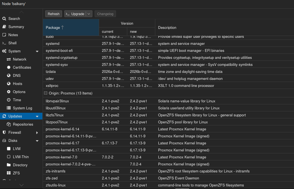Select the libzpool7linux package row
This screenshot has width=294, height=189.
click(168, 122)
